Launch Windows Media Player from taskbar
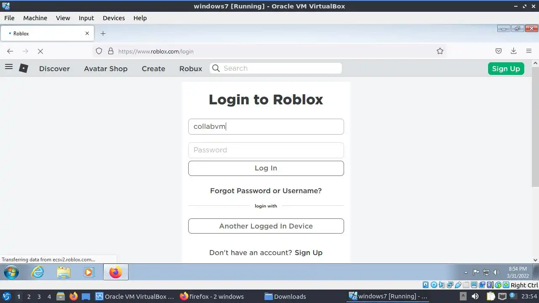 click(x=88, y=272)
